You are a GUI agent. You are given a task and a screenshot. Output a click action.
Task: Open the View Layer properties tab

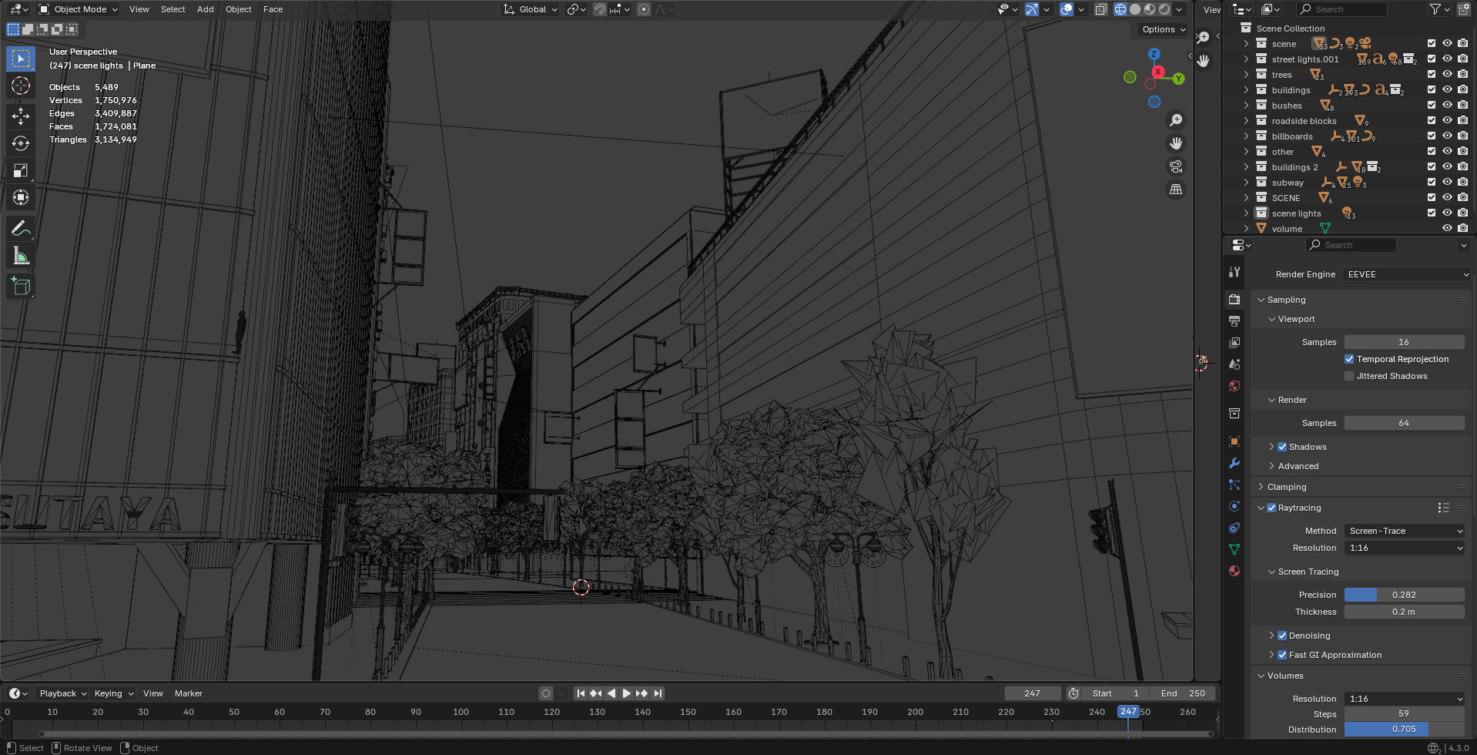1234,342
